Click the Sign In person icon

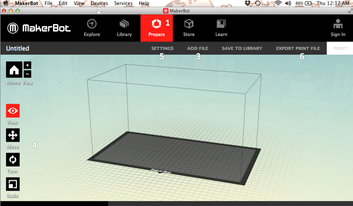338,24
